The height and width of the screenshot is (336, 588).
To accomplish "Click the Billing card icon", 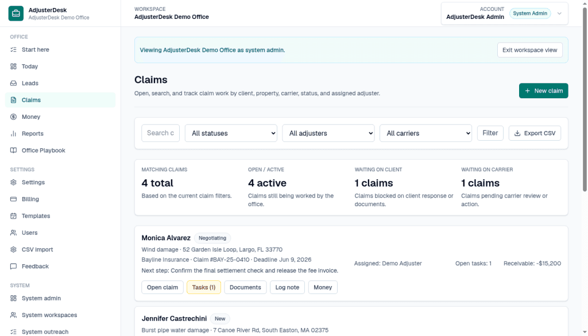I will point(14,199).
